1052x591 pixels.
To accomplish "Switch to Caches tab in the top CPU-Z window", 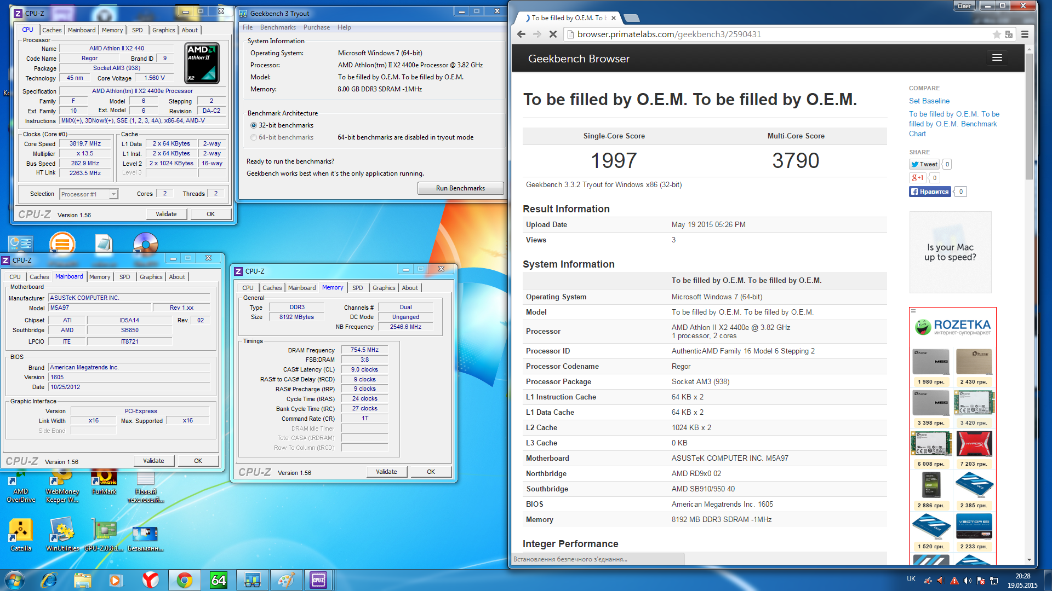I will (52, 30).
